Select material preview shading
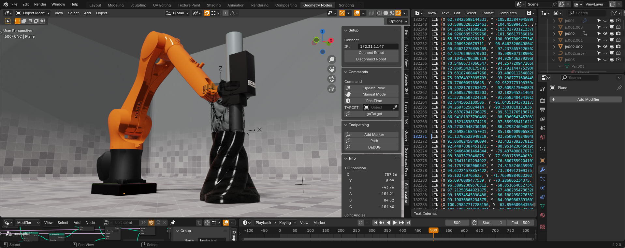 [392, 13]
